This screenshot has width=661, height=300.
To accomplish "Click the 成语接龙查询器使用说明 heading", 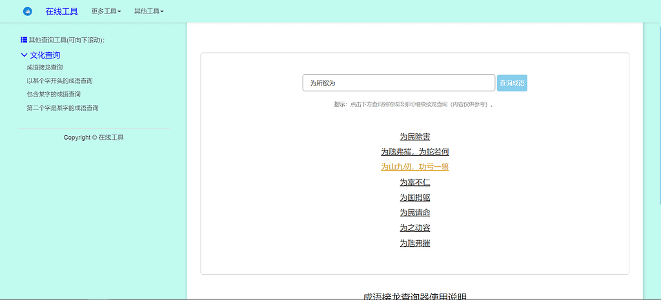I will pos(415,297).
